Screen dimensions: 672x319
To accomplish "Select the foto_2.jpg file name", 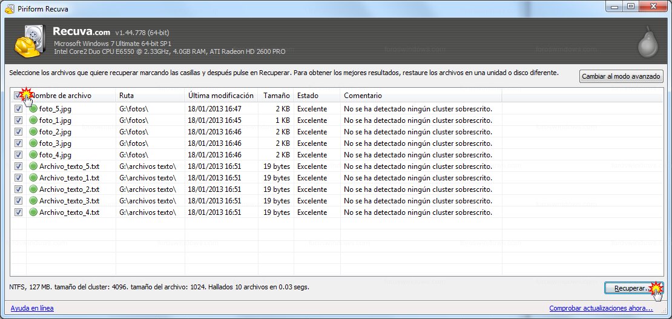I will click(x=55, y=132).
